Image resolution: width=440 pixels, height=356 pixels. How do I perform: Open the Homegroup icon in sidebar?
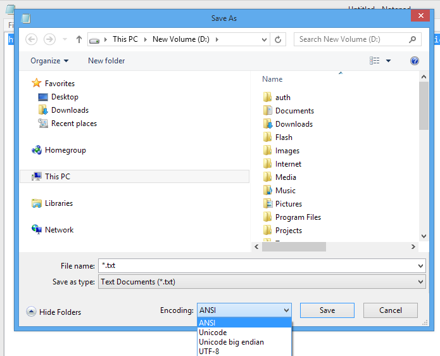pos(37,150)
